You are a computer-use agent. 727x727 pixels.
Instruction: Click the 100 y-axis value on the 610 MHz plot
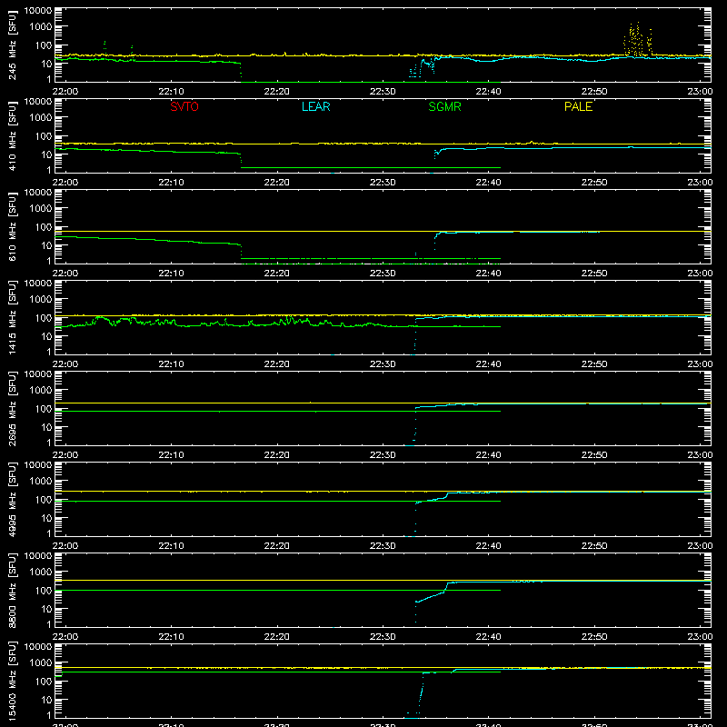[44, 227]
